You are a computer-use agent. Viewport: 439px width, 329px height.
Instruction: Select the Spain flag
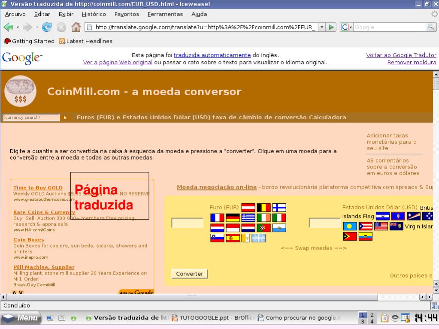(x=233, y=238)
